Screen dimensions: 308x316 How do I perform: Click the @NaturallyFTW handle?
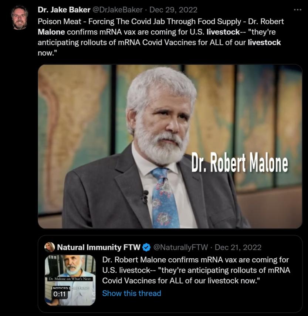pos(180,247)
